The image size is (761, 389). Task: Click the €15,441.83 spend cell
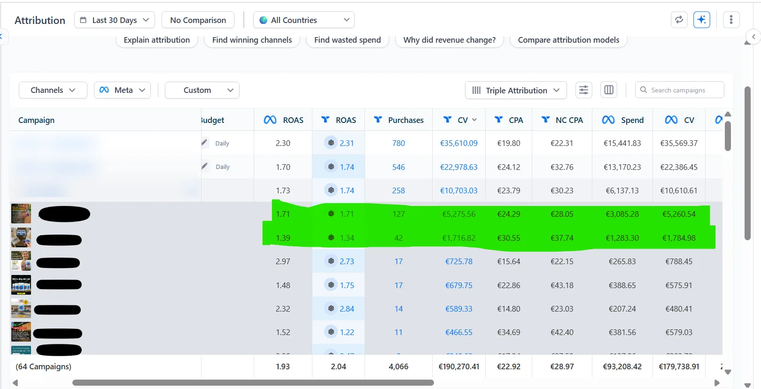(622, 143)
